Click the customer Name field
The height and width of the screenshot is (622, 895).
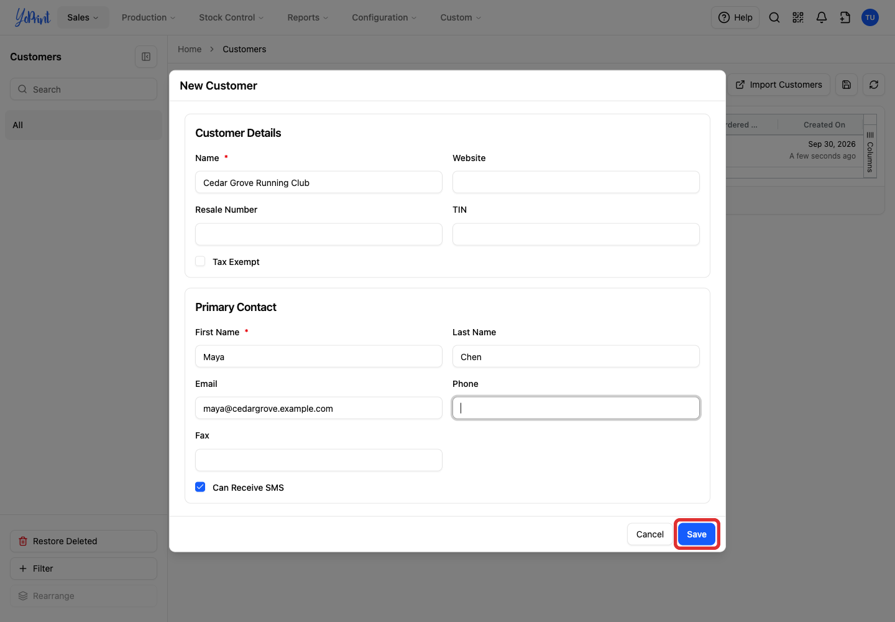point(319,182)
